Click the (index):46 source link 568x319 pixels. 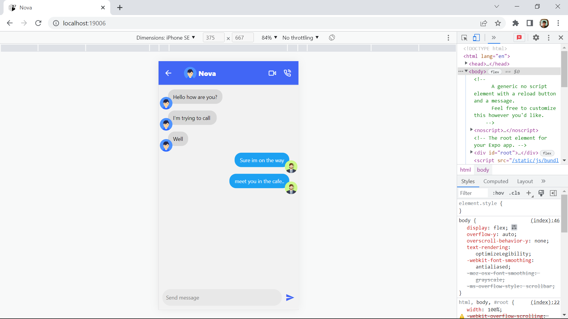point(545,220)
